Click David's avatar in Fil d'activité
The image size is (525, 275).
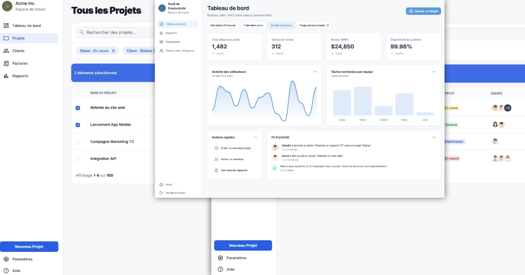pos(275,158)
